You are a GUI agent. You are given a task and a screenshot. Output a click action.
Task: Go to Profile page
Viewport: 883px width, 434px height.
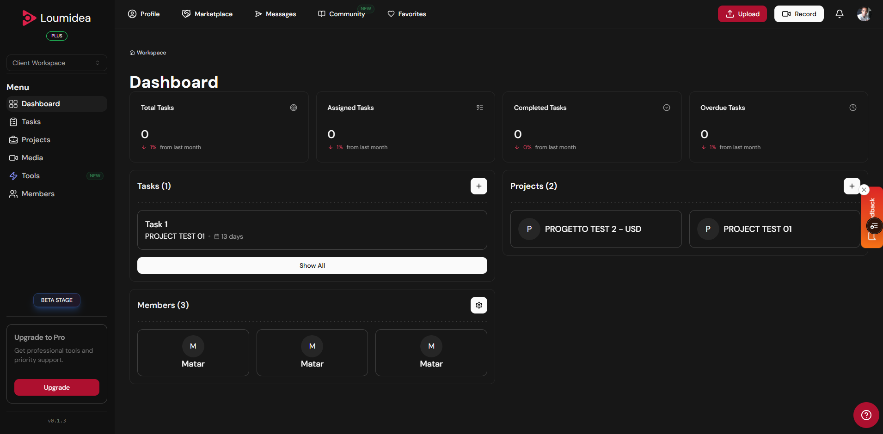(x=144, y=14)
